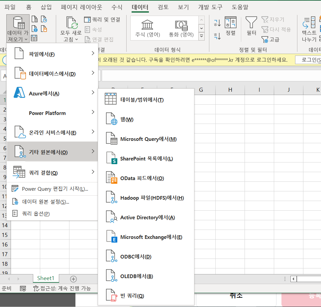321x307 pixels.
Task: Select row 15 header
Action: [5, 235]
